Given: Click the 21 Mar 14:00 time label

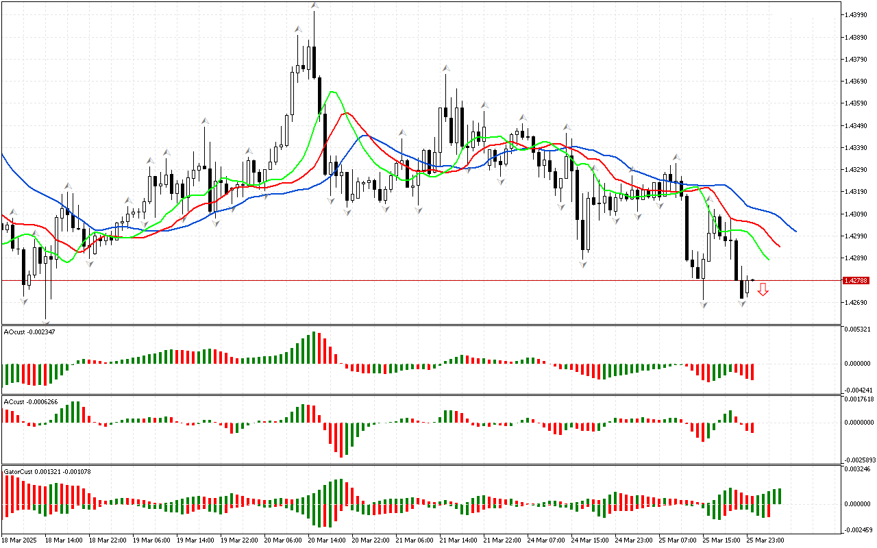Looking at the screenshot, I should (458, 540).
